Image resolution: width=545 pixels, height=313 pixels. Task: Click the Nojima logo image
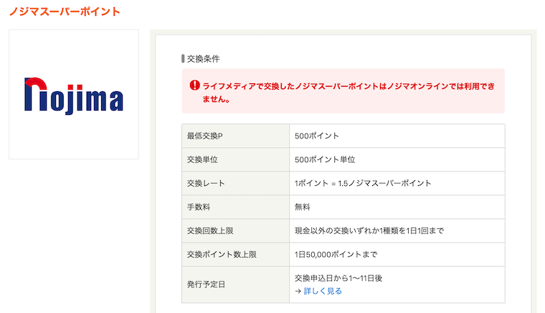click(74, 95)
